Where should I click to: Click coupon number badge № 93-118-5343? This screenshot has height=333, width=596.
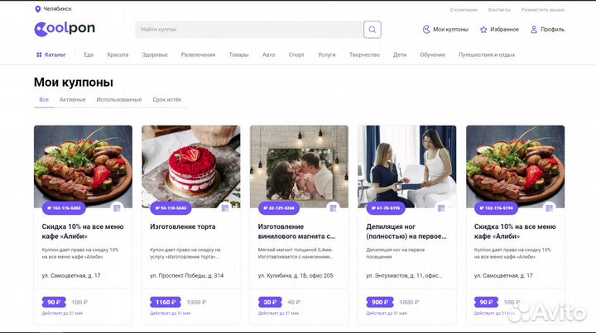coord(171,208)
